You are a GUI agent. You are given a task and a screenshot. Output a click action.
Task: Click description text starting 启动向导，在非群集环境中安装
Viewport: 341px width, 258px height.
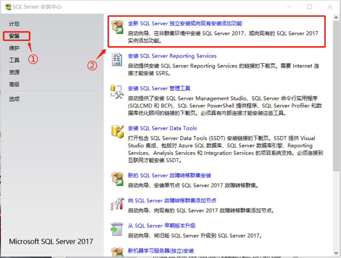223,37
